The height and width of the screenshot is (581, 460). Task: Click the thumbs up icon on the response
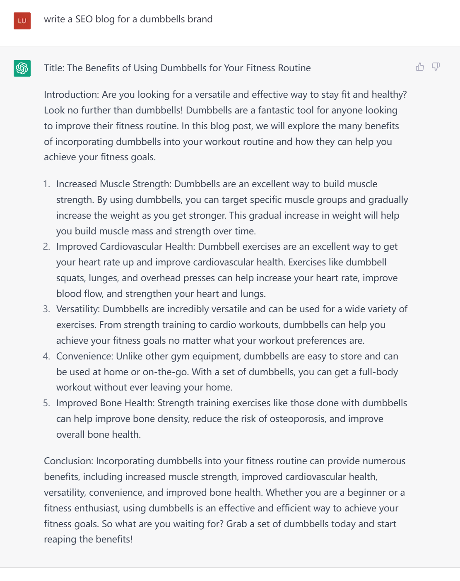click(x=420, y=67)
